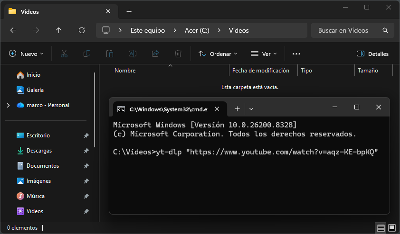The height and width of the screenshot is (234, 400).
Task: Click Este equipo in address bar
Action: (x=148, y=30)
